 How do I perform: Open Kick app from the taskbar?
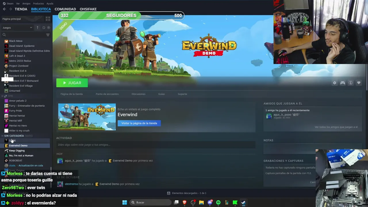click(x=235, y=202)
